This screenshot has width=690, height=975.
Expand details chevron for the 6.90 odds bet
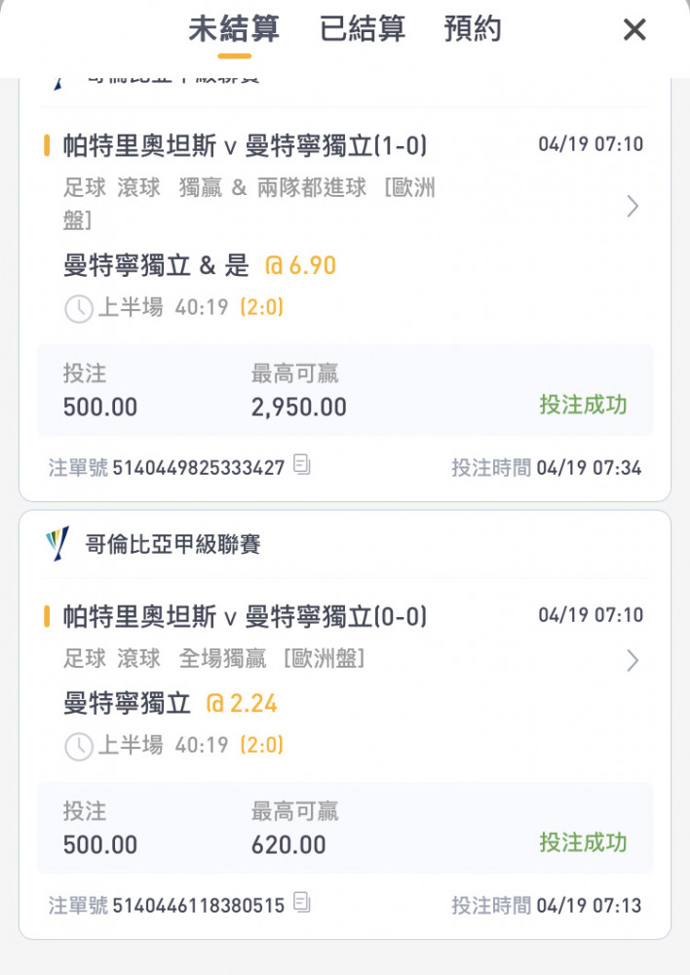click(632, 207)
